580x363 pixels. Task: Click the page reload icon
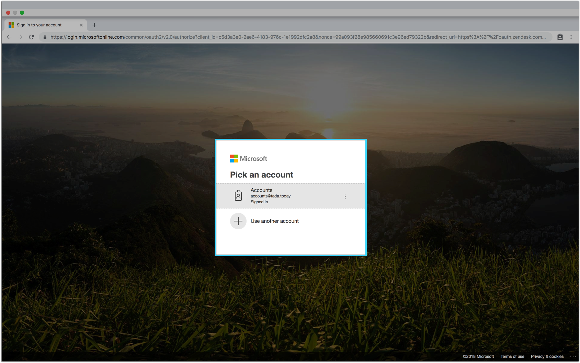(x=32, y=37)
